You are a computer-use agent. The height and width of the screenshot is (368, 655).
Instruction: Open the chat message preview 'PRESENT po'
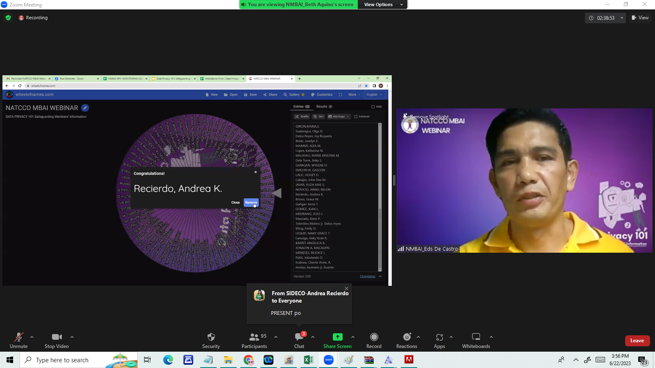tap(286, 313)
